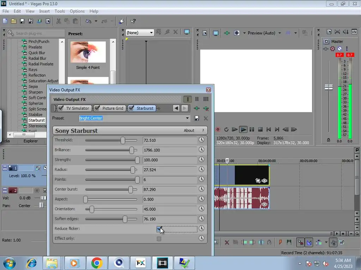Click the ? help button in Sony Starburst
The width and height of the screenshot is (361, 270).
point(203,130)
